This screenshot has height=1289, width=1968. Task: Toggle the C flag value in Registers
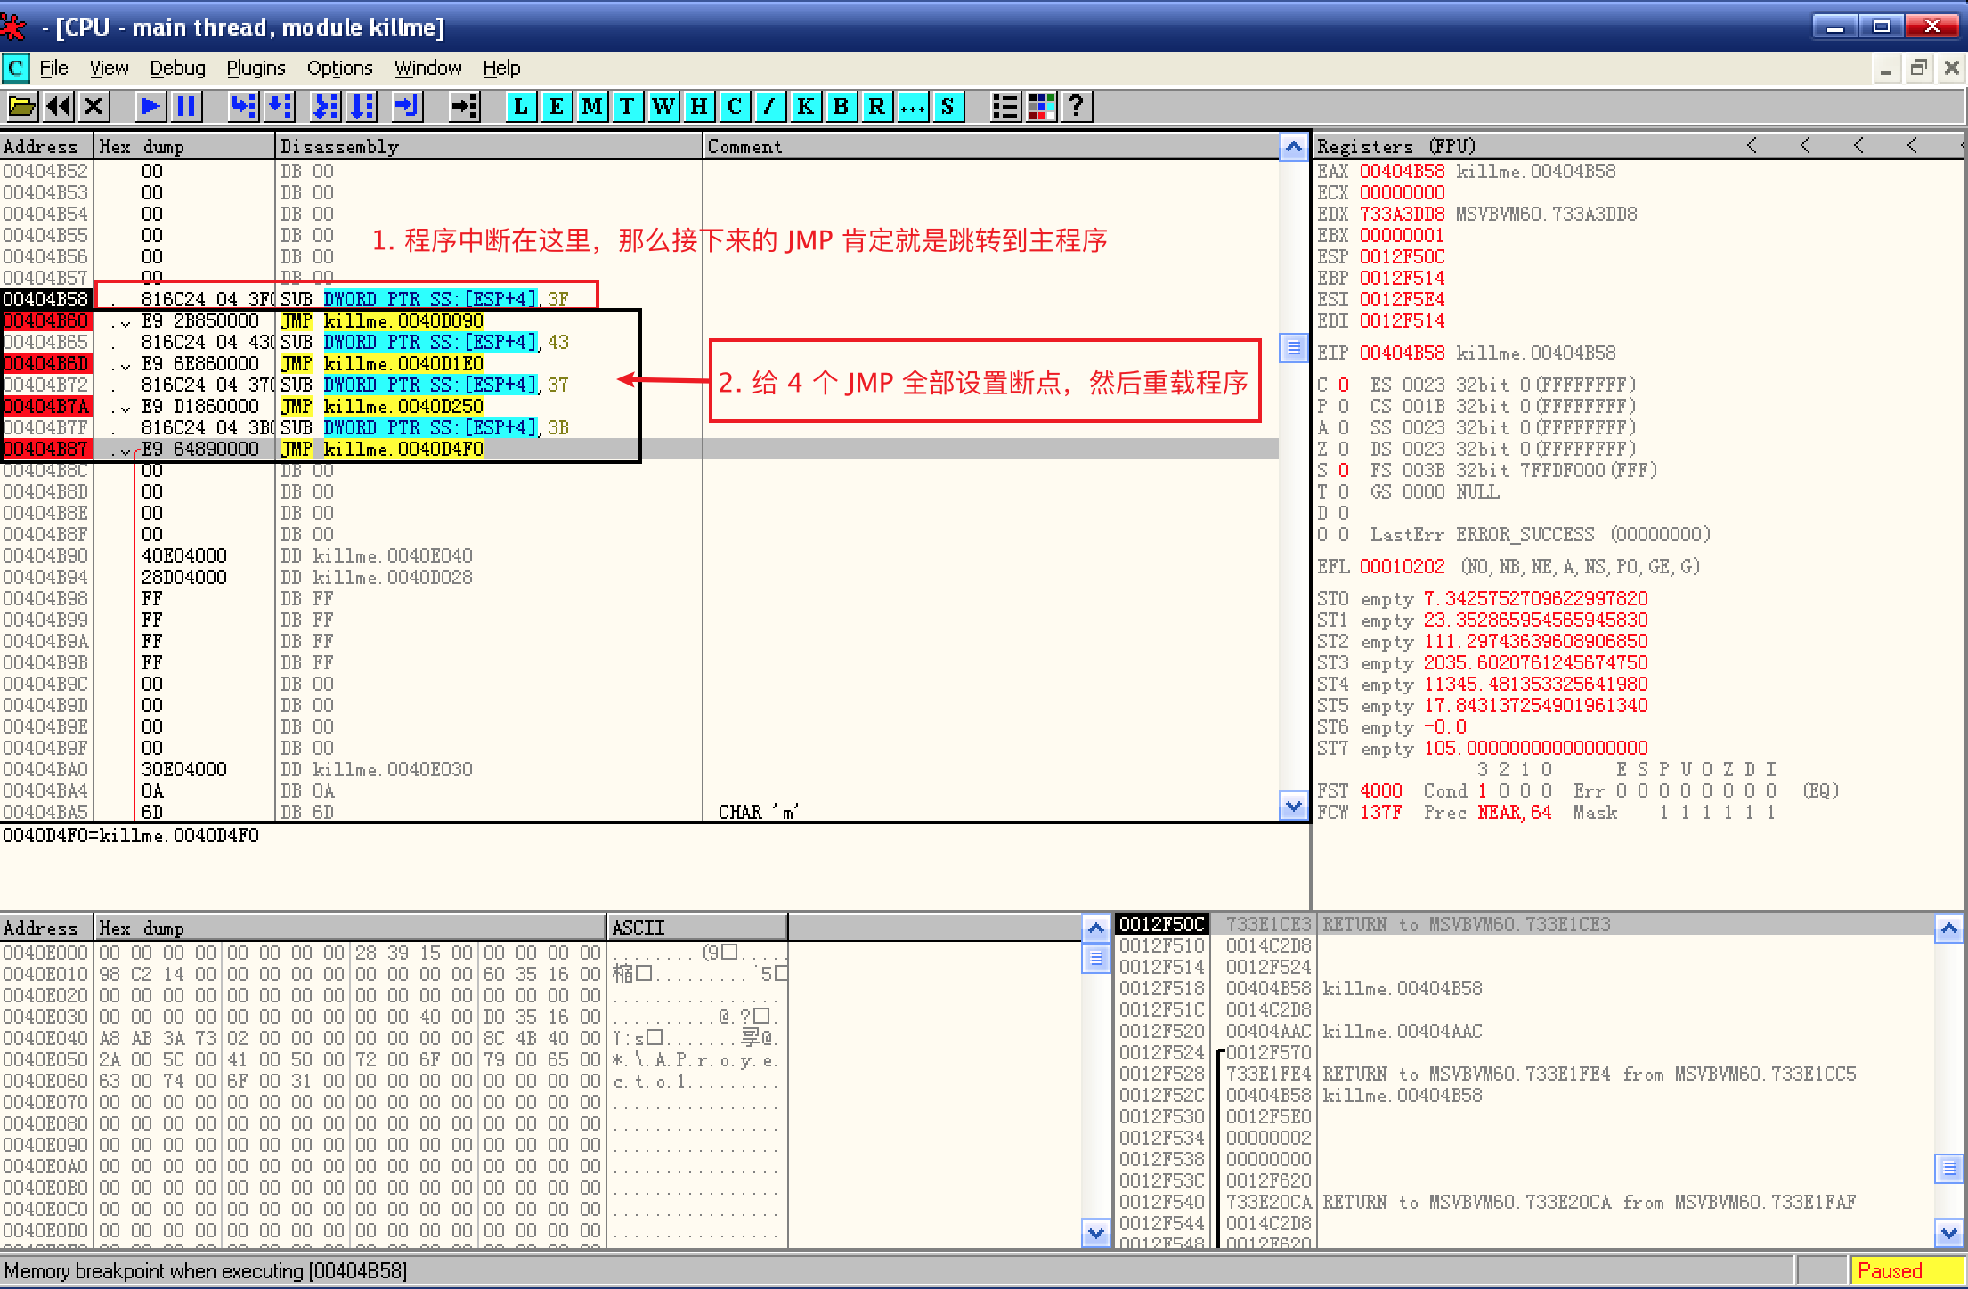1344,385
